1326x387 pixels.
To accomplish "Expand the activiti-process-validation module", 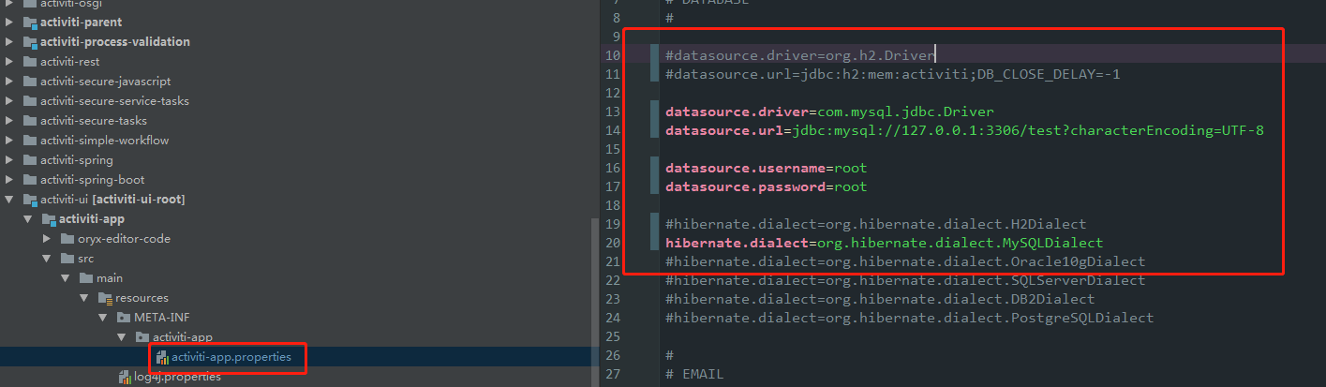I will pyautogui.click(x=9, y=42).
